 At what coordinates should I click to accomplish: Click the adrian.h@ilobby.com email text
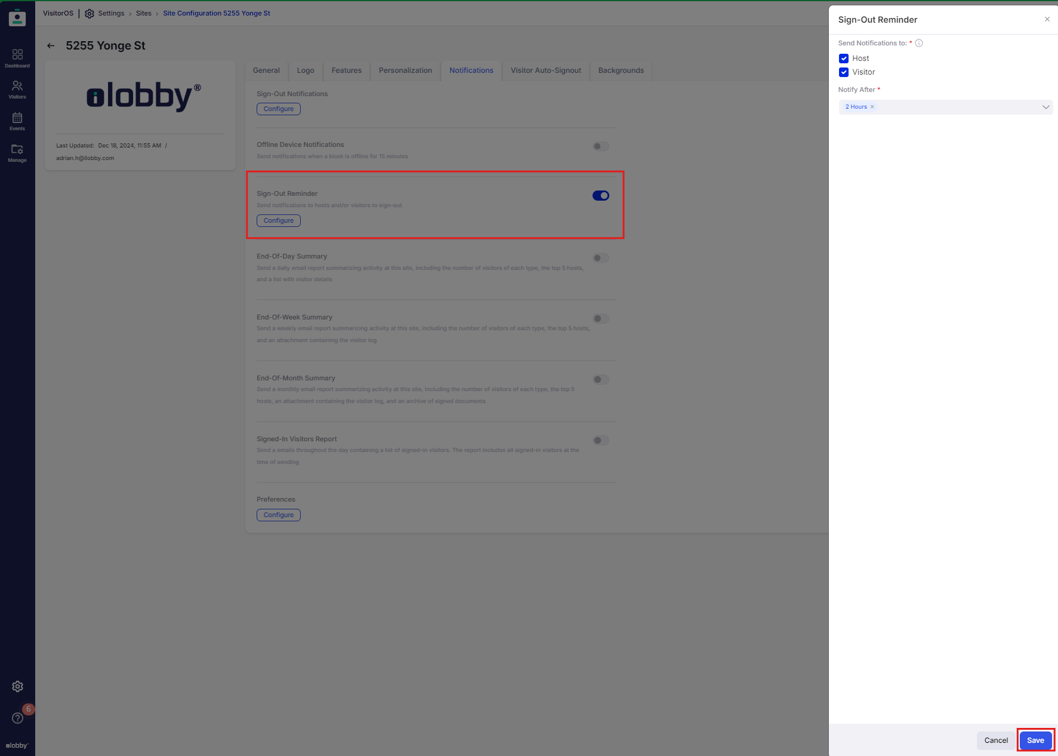tap(85, 158)
